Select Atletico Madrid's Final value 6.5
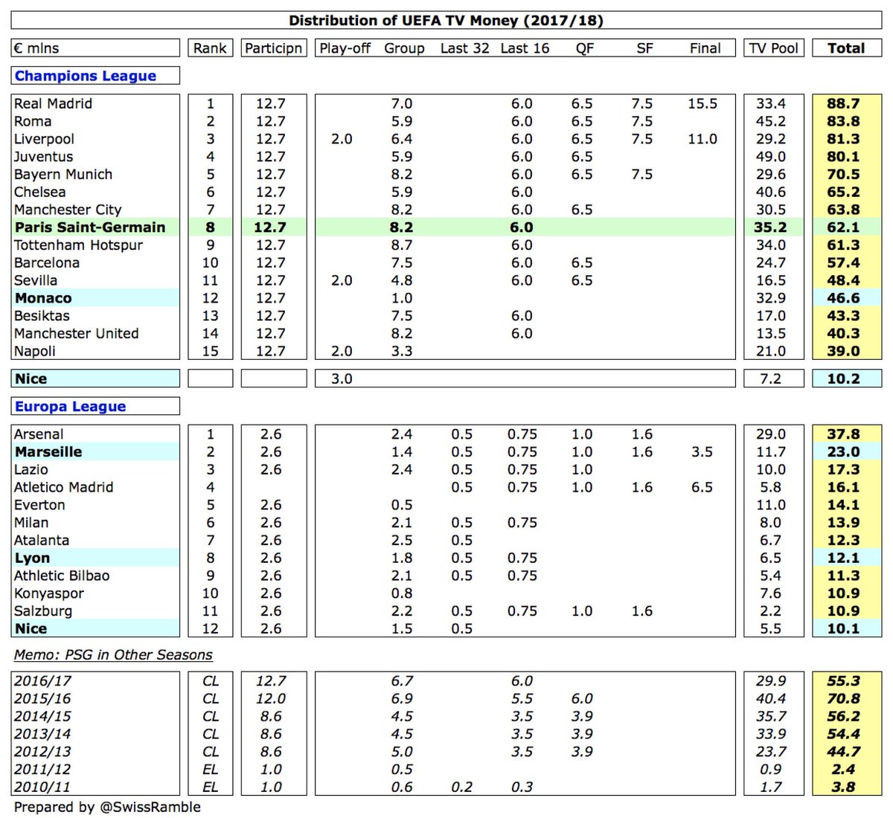This screenshot has height=818, width=893. coord(702,488)
